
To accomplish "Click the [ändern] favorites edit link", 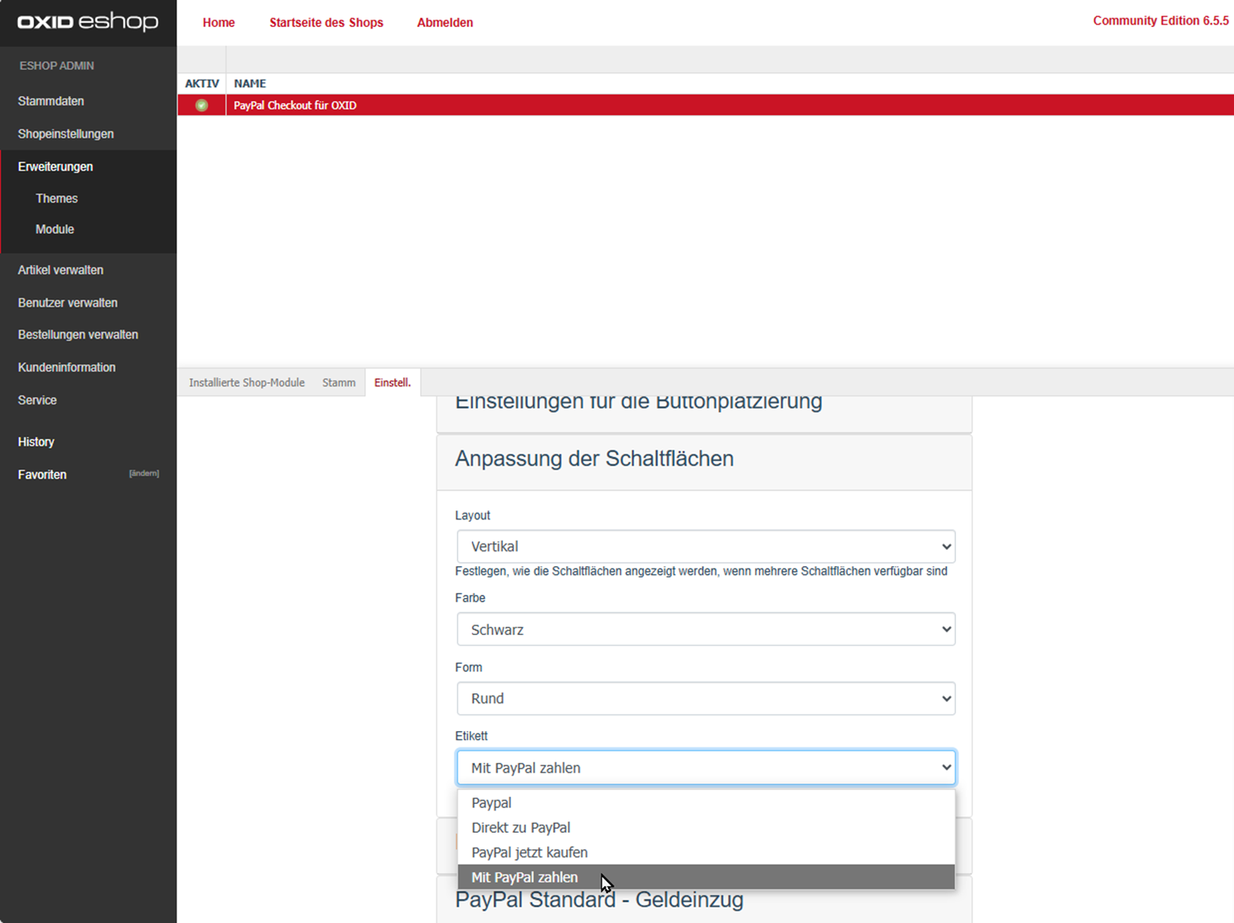I will 144,473.
